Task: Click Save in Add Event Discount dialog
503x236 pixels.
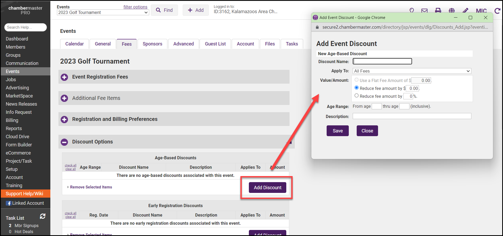Action: [x=337, y=131]
